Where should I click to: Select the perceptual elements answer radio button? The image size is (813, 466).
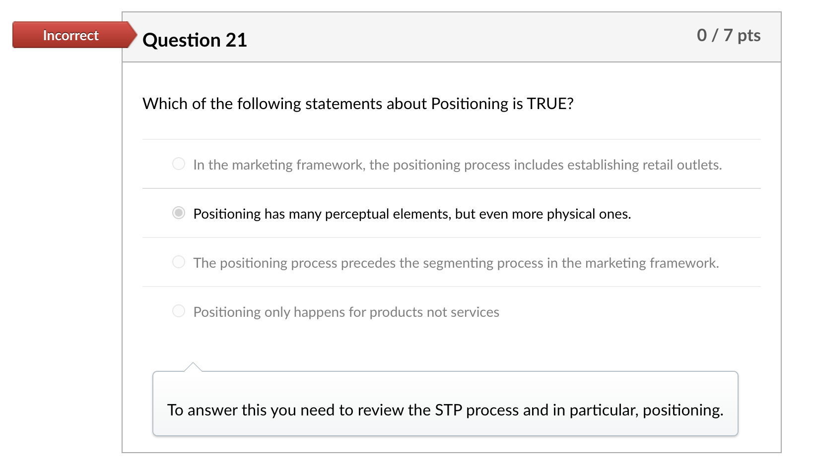coord(179,213)
